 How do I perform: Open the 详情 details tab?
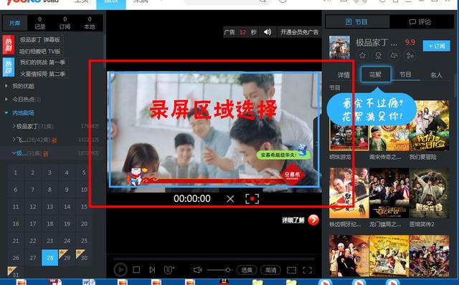[344, 75]
